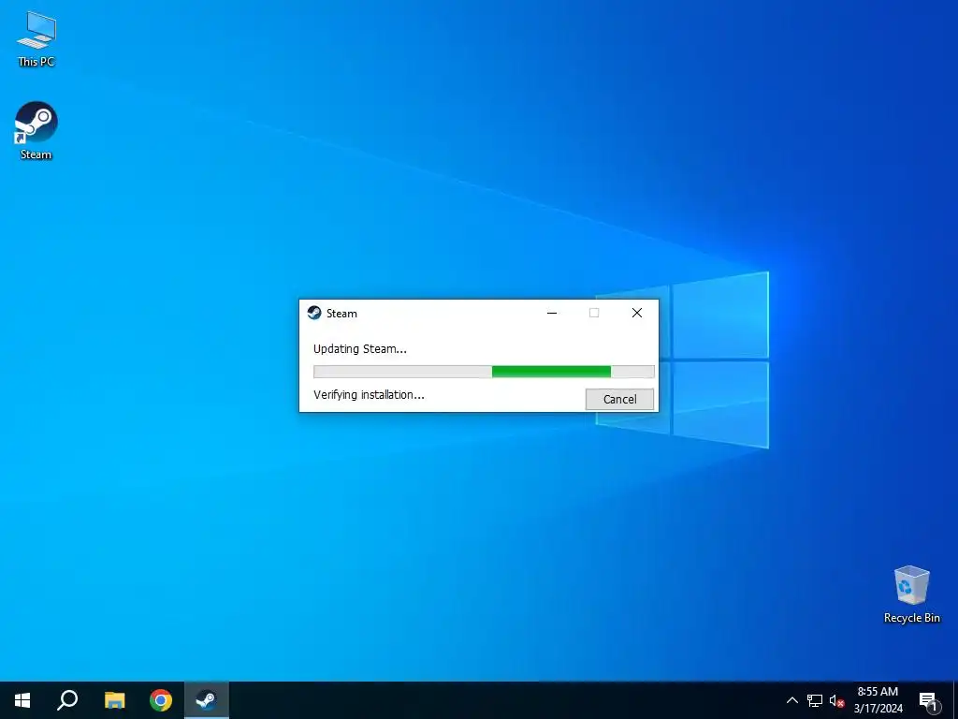Close the Steam updater window
Screen dimensions: 958x719
[636, 313]
